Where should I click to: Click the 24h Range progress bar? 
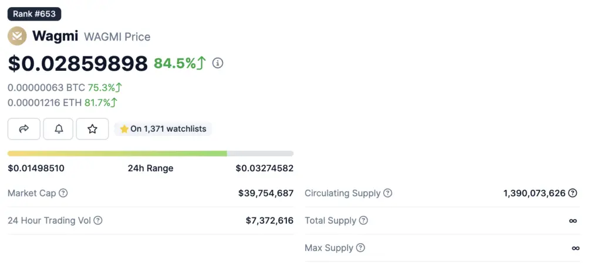click(x=151, y=154)
